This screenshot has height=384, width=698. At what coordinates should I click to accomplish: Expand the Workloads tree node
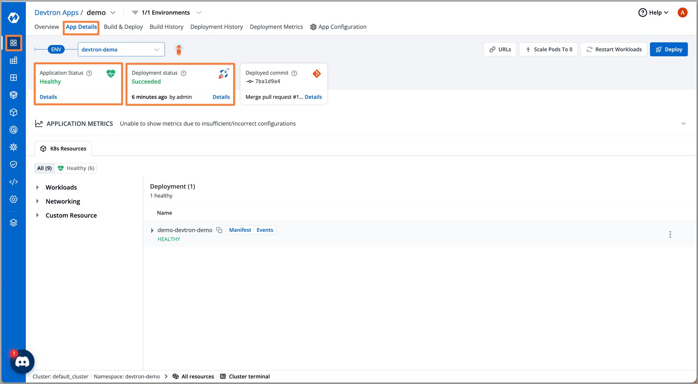click(x=37, y=187)
